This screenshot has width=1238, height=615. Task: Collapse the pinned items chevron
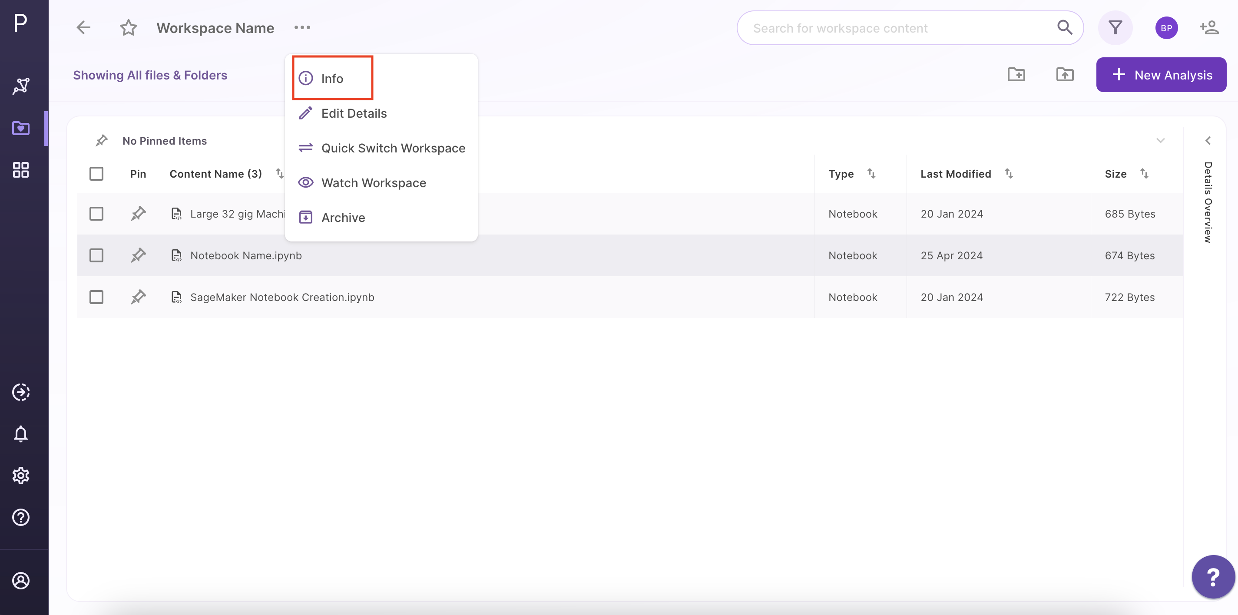tap(1161, 140)
